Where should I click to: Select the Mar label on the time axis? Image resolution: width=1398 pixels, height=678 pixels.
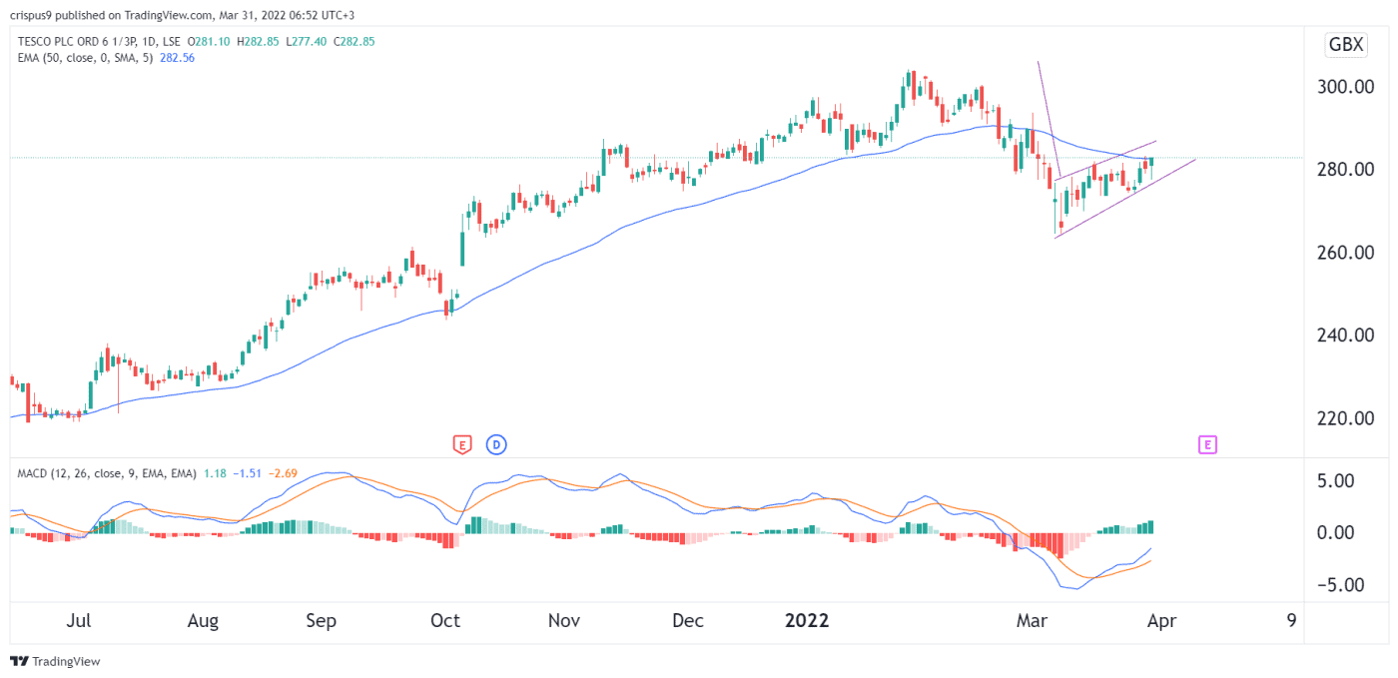point(1033,620)
